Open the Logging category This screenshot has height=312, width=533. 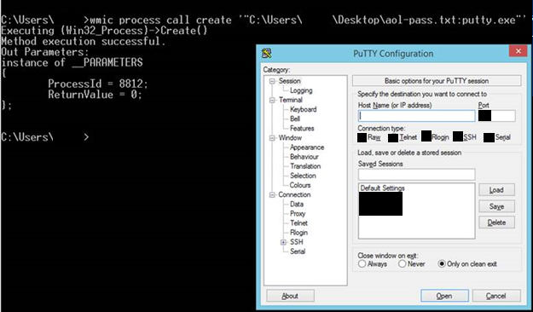pos(301,90)
